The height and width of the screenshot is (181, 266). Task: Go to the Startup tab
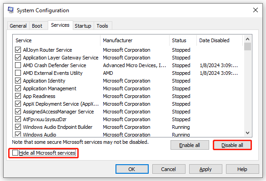pos(83,26)
